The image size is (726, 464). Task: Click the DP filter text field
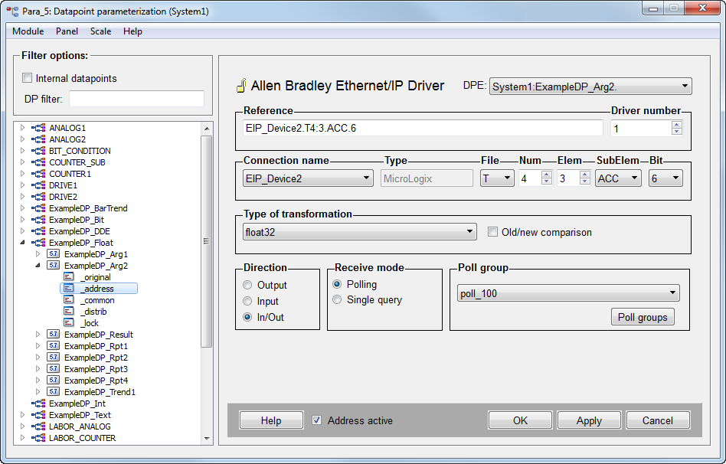(136, 99)
